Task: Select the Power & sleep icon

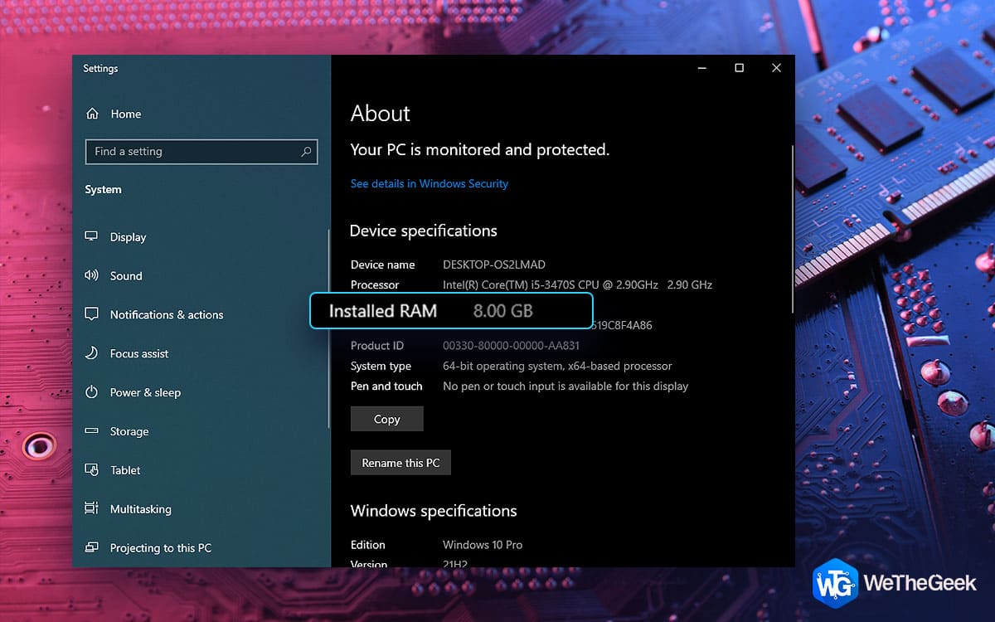Action: [x=92, y=393]
